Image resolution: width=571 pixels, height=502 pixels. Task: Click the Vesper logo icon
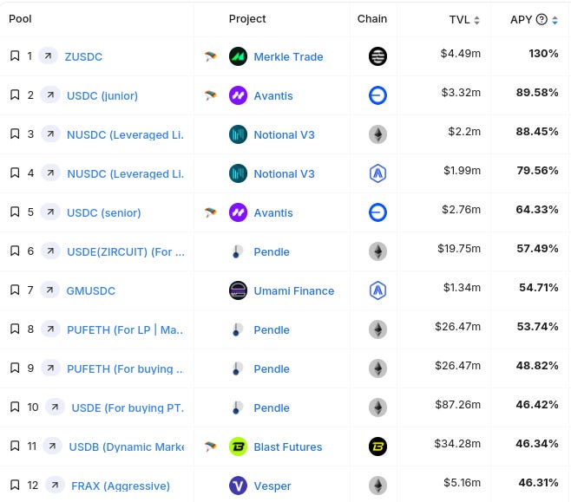coord(238,486)
